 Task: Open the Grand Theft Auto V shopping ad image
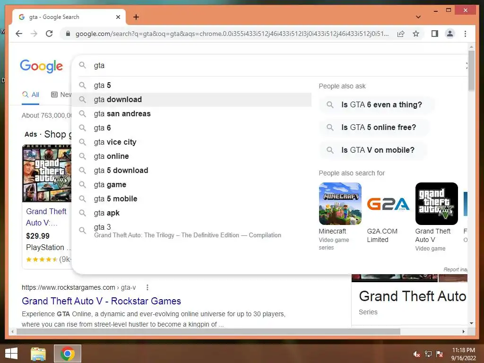coord(47,173)
